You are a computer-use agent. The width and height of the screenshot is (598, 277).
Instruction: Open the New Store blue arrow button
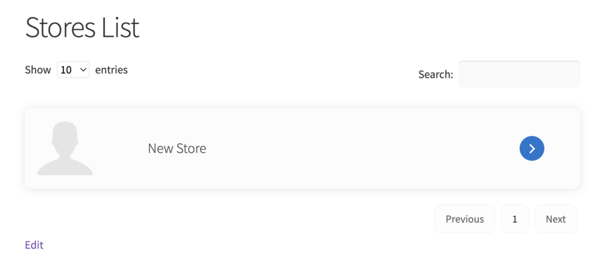[531, 148]
